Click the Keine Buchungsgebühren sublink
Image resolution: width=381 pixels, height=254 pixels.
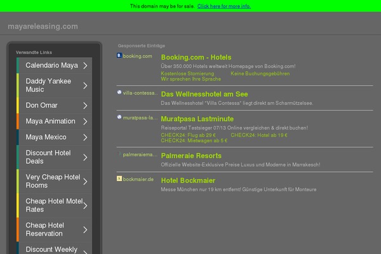click(x=260, y=74)
